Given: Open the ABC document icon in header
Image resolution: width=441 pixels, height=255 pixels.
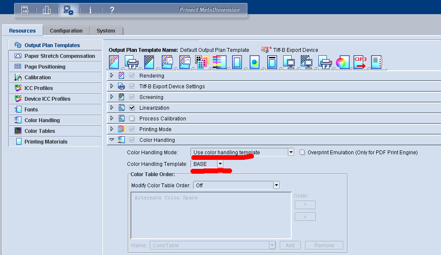Looking at the screenshot, I should coord(25,10).
